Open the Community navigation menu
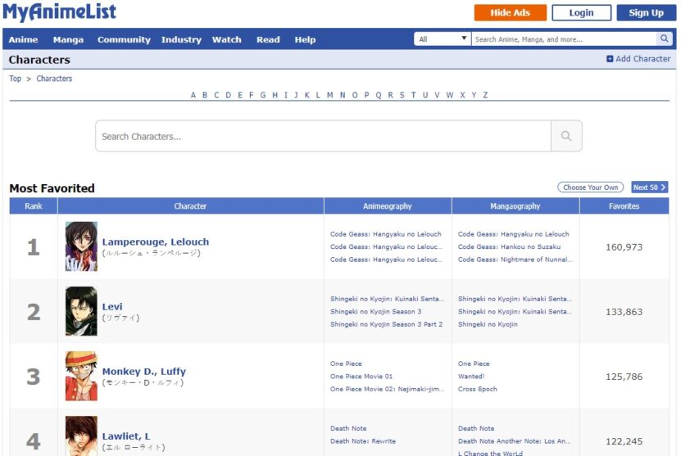Screen dimensions: 681x456 tap(124, 39)
